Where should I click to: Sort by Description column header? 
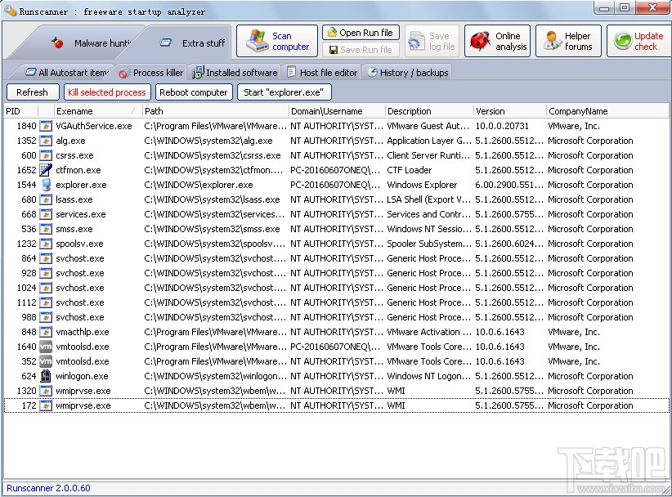tap(429, 111)
